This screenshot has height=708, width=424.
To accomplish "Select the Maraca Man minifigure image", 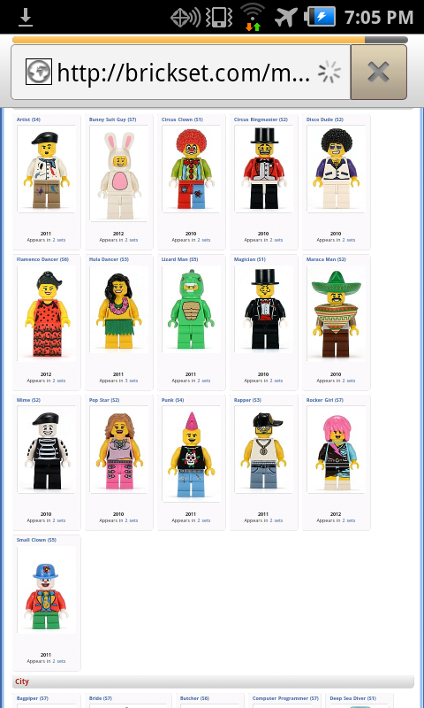I will click(337, 313).
